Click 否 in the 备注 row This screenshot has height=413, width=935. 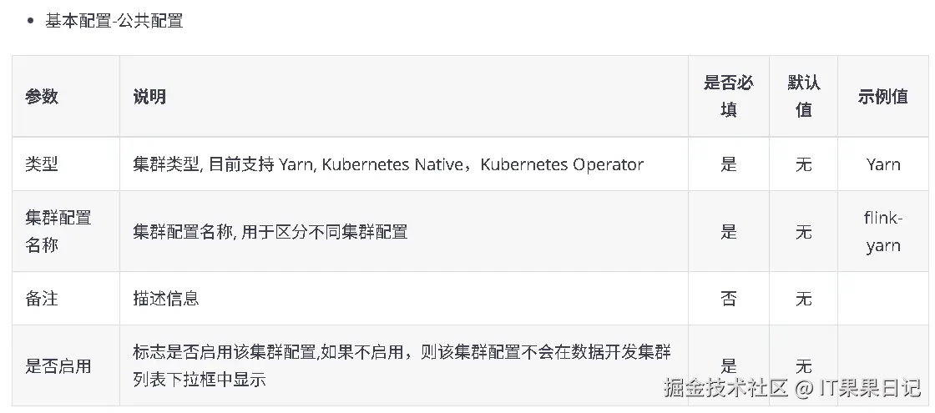[x=728, y=299]
